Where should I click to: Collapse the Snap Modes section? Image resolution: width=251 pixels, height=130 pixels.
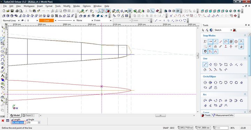pyautogui.click(x=245, y=36)
